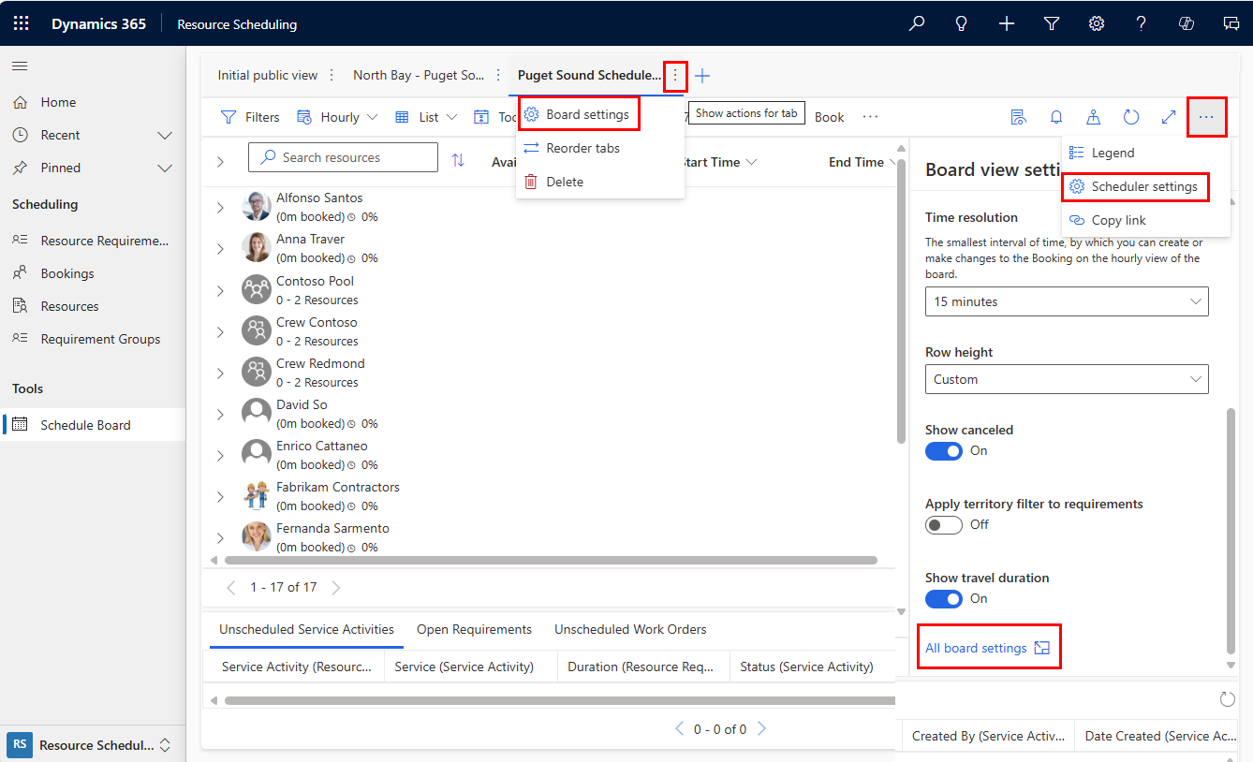Open the Time resolution 15 minutes dropdown
Image resolution: width=1253 pixels, height=762 pixels.
(x=1067, y=301)
